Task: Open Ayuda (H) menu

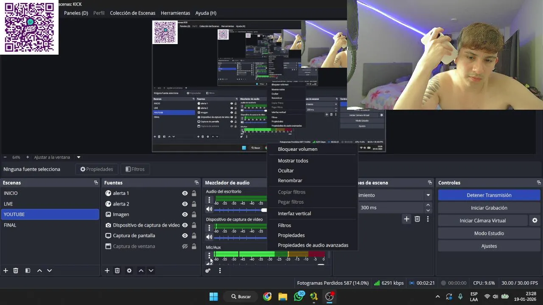Action: (206, 13)
